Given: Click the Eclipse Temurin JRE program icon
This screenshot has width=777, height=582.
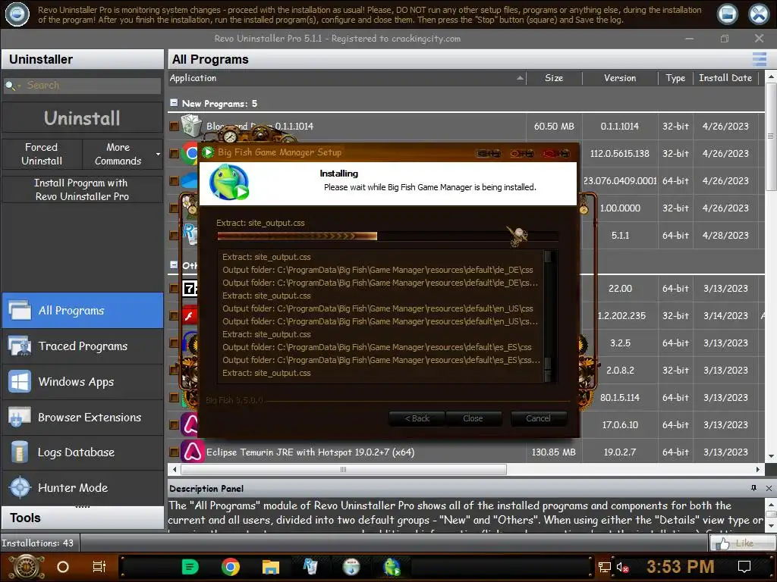Looking at the screenshot, I should pyautogui.click(x=192, y=452).
